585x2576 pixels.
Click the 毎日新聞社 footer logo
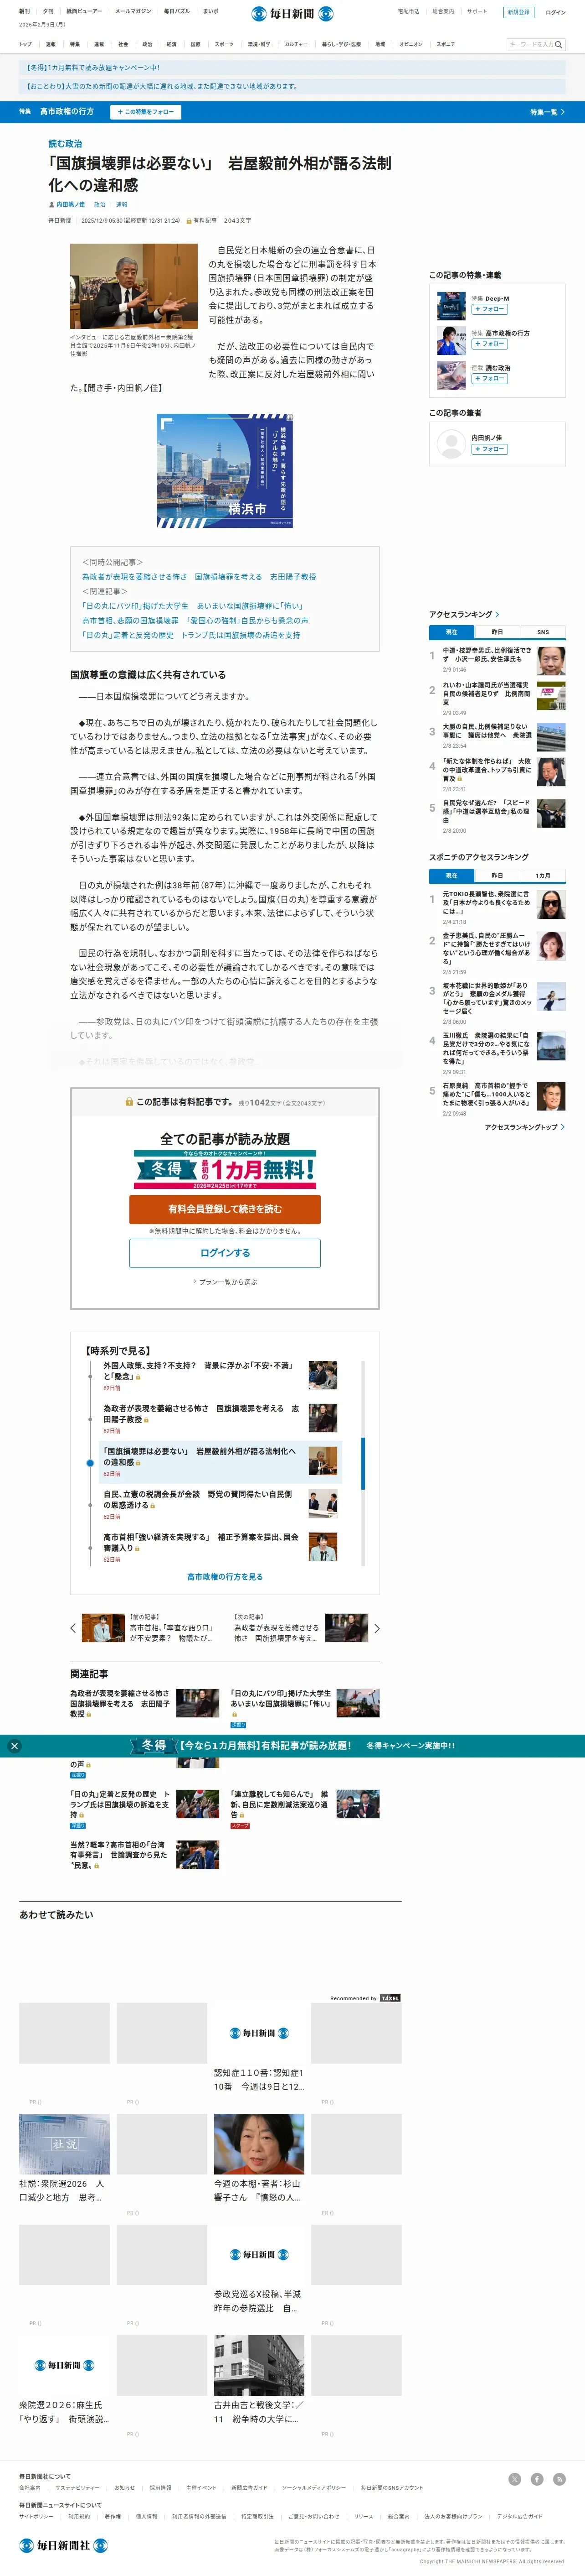pyautogui.click(x=63, y=2544)
